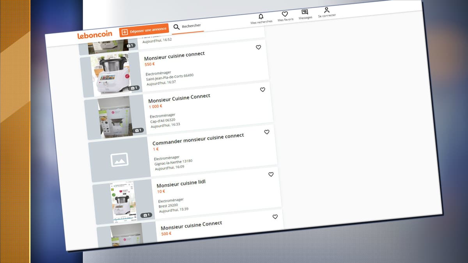Favorite the 550 € Monsieur cuisine connect listing
Screen dimensions: 468x263
(x=258, y=47)
